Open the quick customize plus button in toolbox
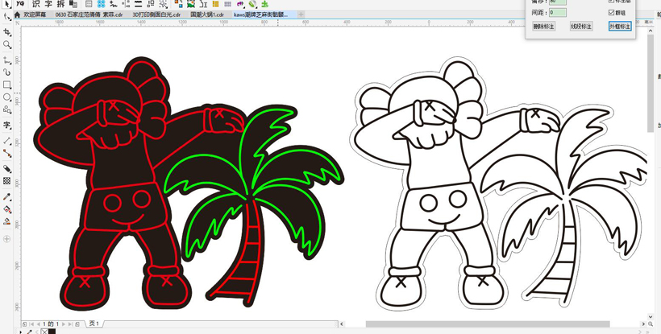This screenshot has height=334, width=661. click(x=6, y=239)
